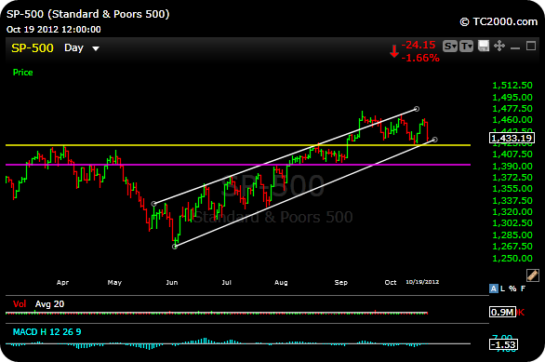
Task: Click the ruler drawing tool icon
Action: (533, 275)
